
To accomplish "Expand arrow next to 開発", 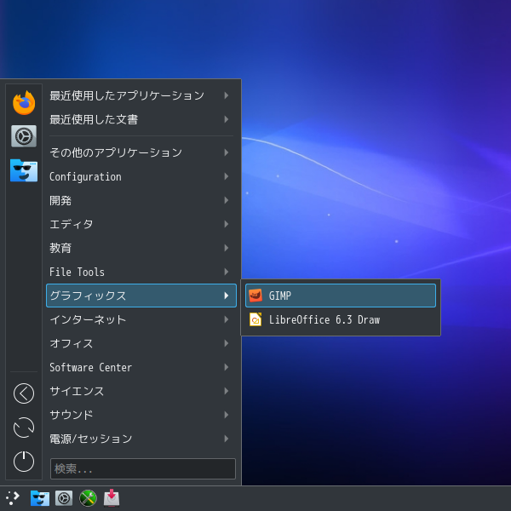I will pyautogui.click(x=227, y=200).
